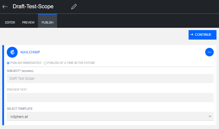Select Publish Immediately radio button
This screenshot has width=219, height=129.
point(8,63)
